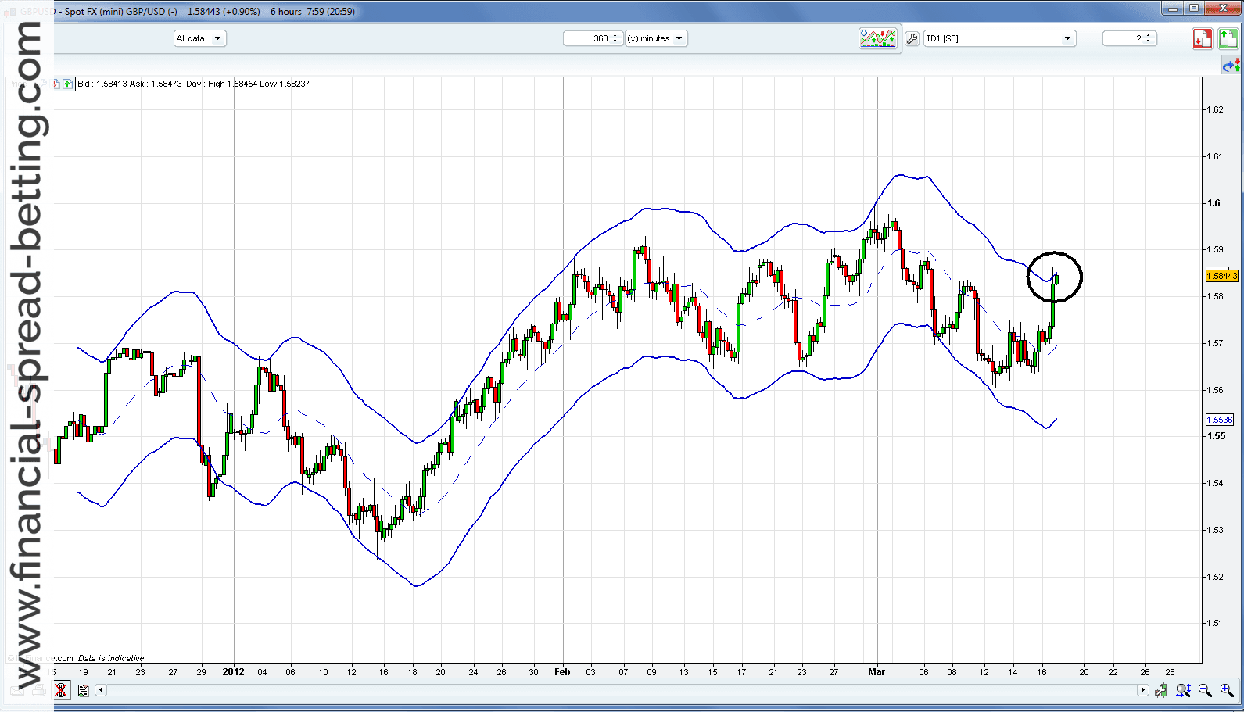
Task: Maximize the chart window
Action: click(x=1194, y=9)
